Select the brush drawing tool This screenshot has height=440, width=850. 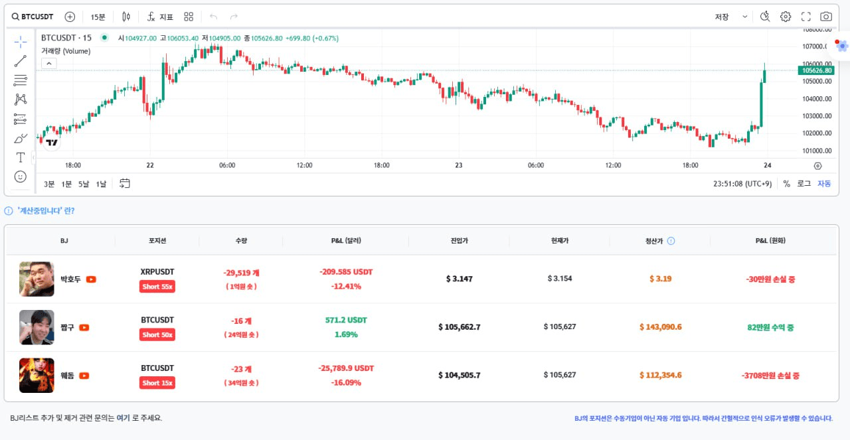click(21, 138)
